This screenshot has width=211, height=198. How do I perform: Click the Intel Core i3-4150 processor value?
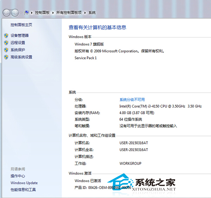click(161, 106)
